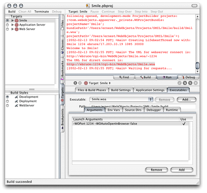Click the Web Server target icon
Screen dimensions: 207x193
click(17, 29)
